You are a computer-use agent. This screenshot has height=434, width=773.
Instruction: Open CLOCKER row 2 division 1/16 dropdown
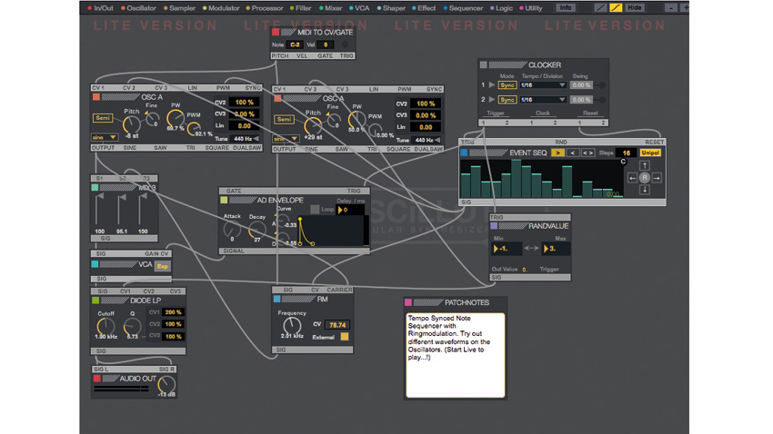click(543, 99)
